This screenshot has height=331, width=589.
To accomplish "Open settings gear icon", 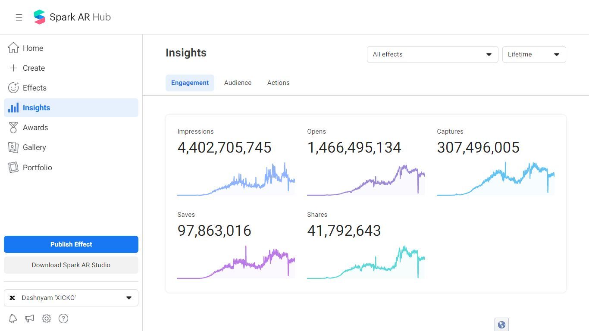I will (47, 319).
